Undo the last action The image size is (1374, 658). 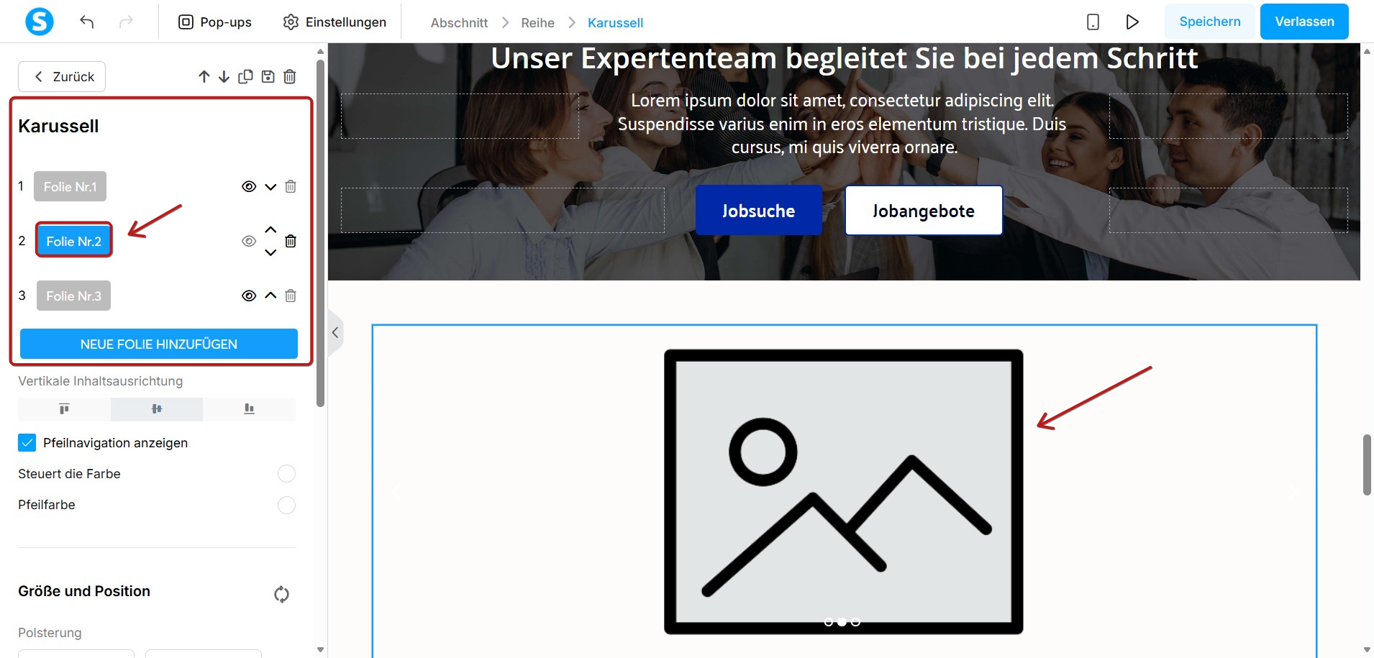coord(87,22)
